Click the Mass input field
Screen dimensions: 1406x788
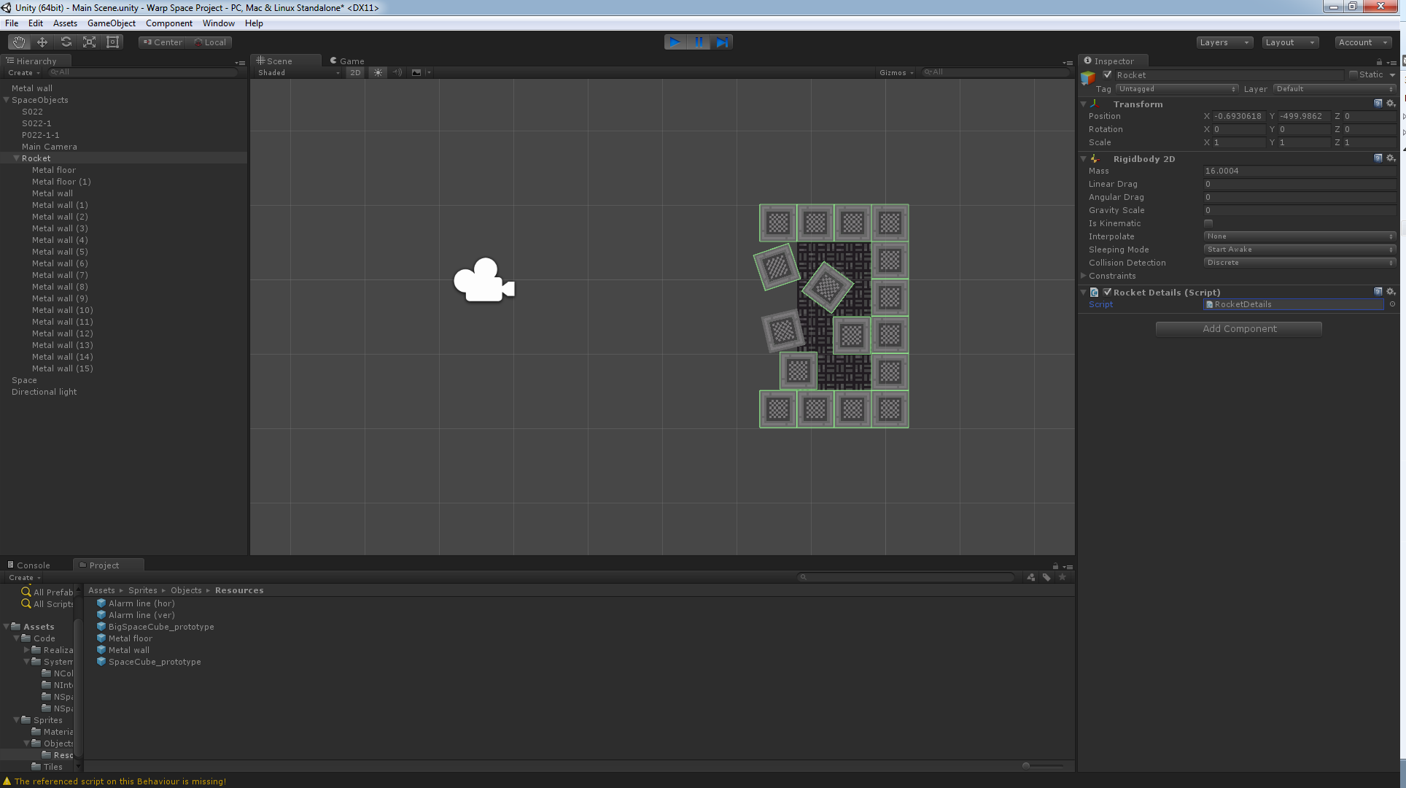(x=1300, y=171)
